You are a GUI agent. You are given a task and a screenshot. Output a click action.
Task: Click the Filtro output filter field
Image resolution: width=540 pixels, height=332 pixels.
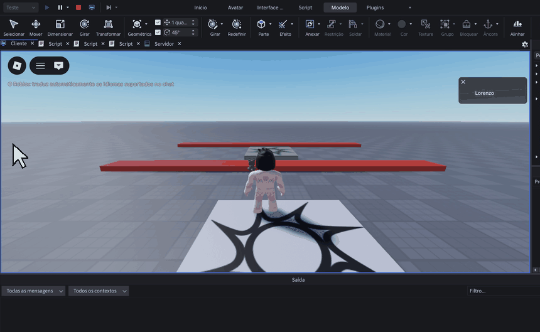(x=504, y=291)
